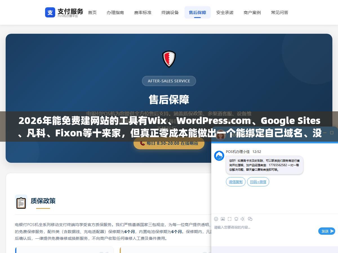This screenshot has width=338, height=253.
Task: Click the 6个月 accessory warranty period text
Action: click(x=130, y=232)
